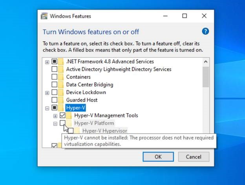Click the Guarded Host folder icon

[61, 100]
